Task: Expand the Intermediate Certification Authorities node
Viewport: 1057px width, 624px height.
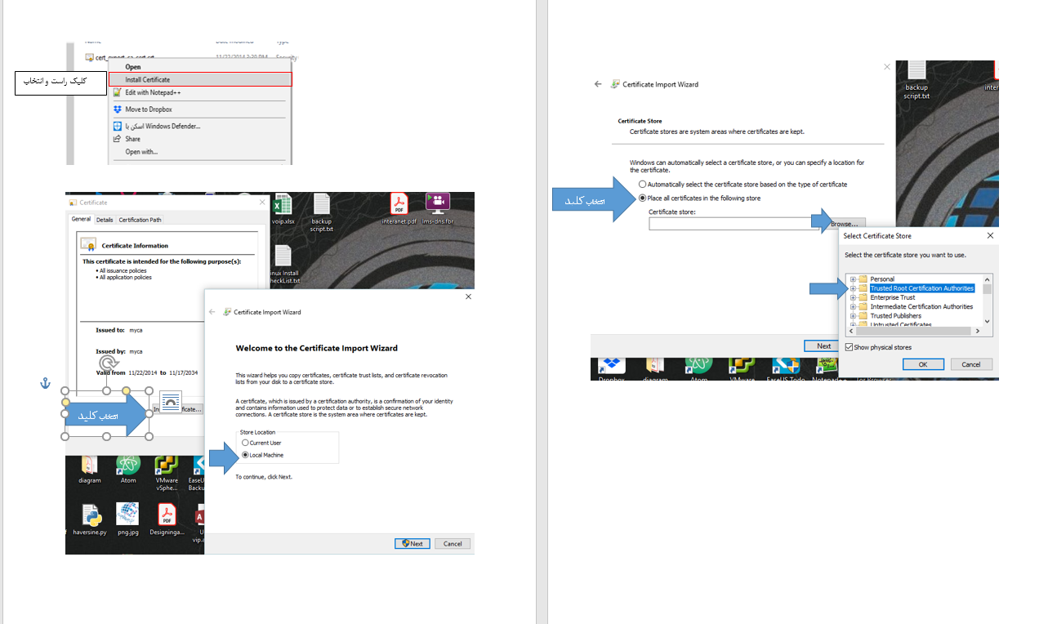Action: pyautogui.click(x=853, y=306)
